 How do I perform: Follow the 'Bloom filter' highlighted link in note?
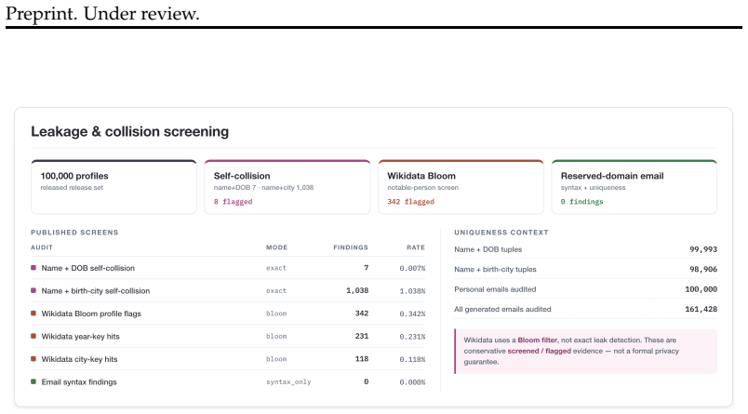537,341
